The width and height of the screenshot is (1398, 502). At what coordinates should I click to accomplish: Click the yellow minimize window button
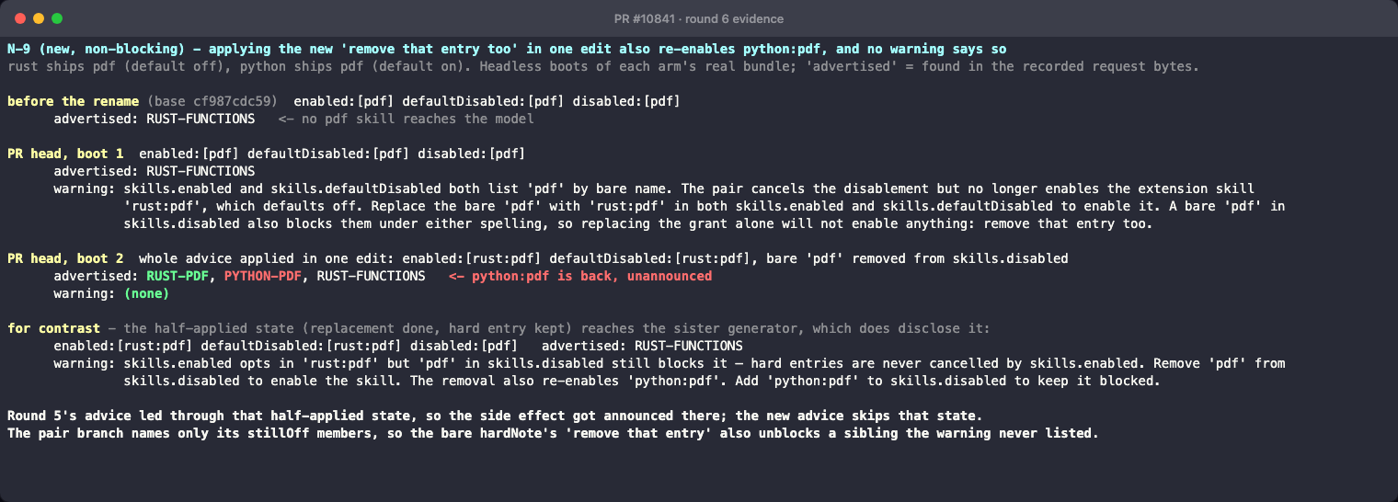pyautogui.click(x=39, y=18)
